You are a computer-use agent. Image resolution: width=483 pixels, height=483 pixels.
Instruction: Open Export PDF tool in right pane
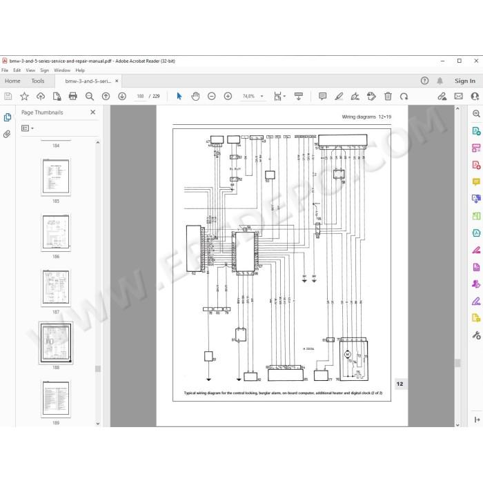[x=476, y=131]
